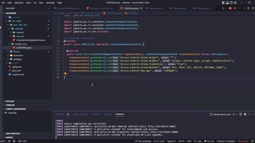Select CORSFilter.java in explorer
Viewport: 255px width, 143px height.
(24, 48)
